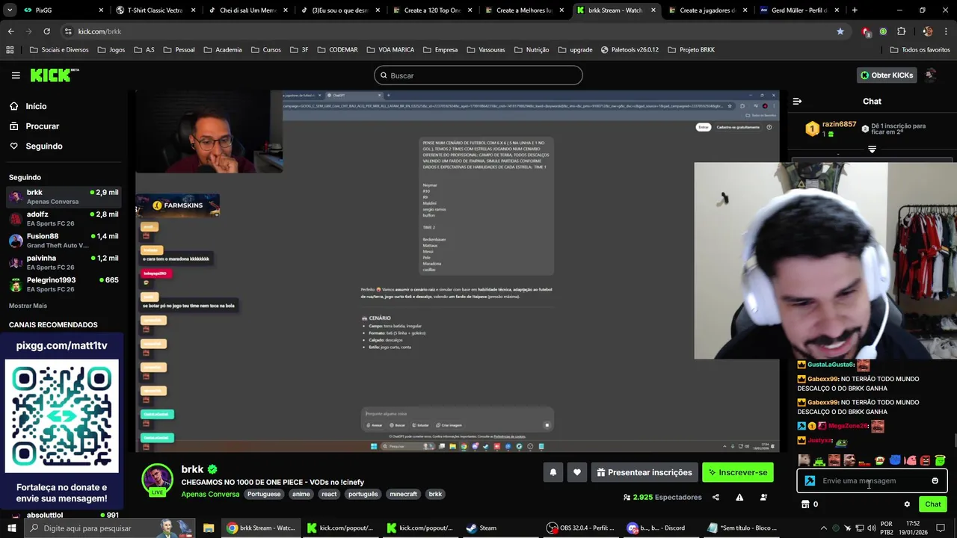The height and width of the screenshot is (538, 957).
Task: Click the Buscar search field
Action: click(478, 75)
